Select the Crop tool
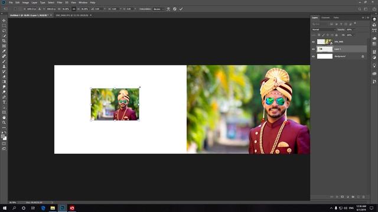The height and width of the screenshot is (212, 378). point(4,41)
